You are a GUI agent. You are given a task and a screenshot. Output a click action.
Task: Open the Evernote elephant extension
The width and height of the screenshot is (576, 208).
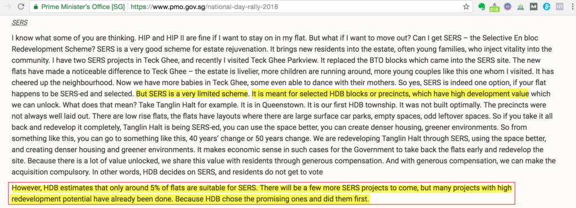481,7
